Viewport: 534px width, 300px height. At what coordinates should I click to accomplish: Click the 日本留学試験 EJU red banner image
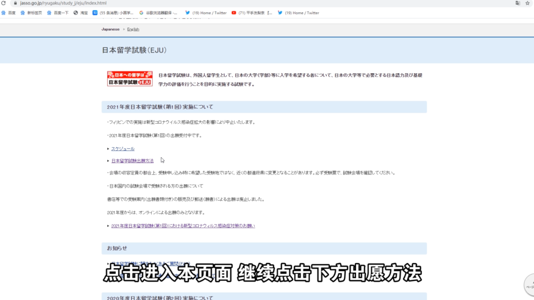pyautogui.click(x=130, y=79)
